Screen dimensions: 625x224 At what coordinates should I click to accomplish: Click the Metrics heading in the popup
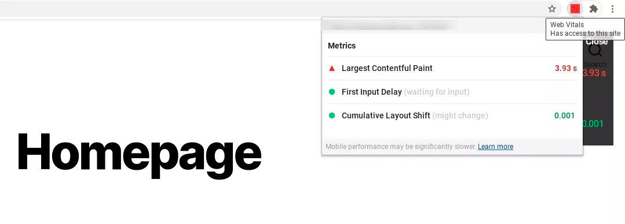point(342,46)
